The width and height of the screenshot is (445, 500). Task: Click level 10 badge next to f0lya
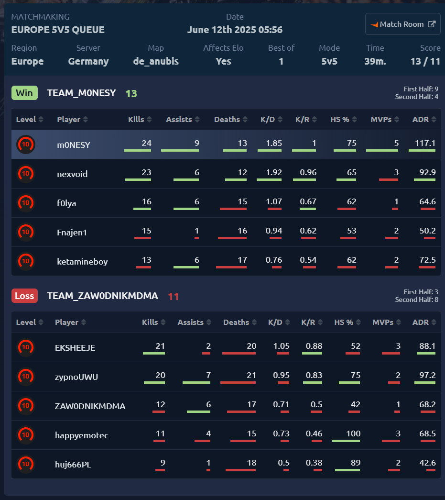tap(25, 203)
